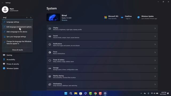Click the Windows Update sync icon in header

click(138, 17)
